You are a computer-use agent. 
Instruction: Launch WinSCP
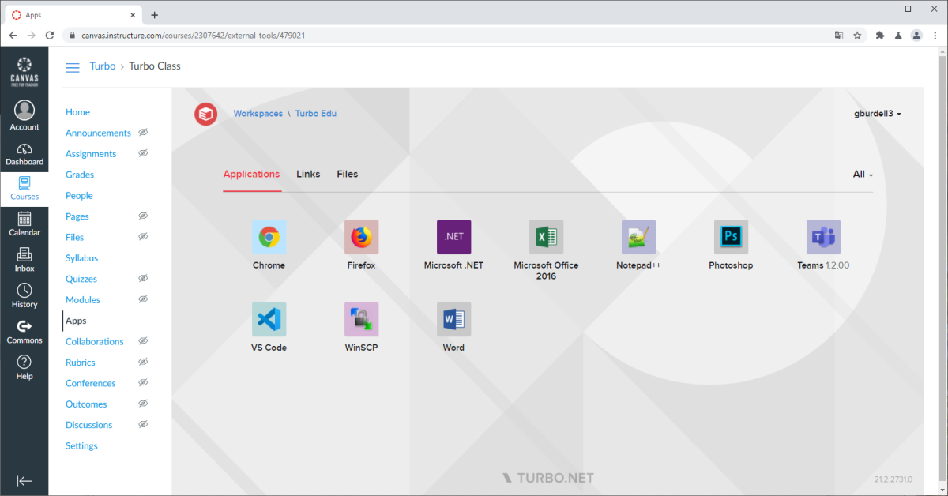click(x=361, y=319)
